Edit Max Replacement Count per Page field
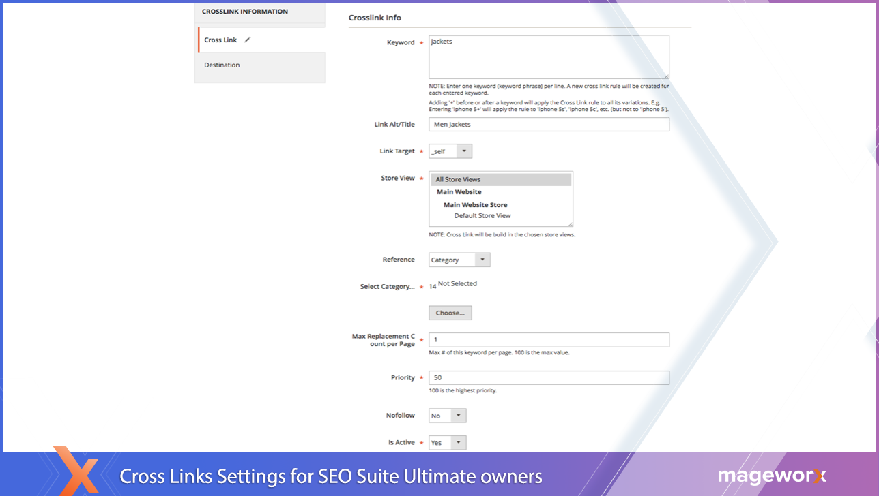The height and width of the screenshot is (496, 879). pyautogui.click(x=549, y=340)
